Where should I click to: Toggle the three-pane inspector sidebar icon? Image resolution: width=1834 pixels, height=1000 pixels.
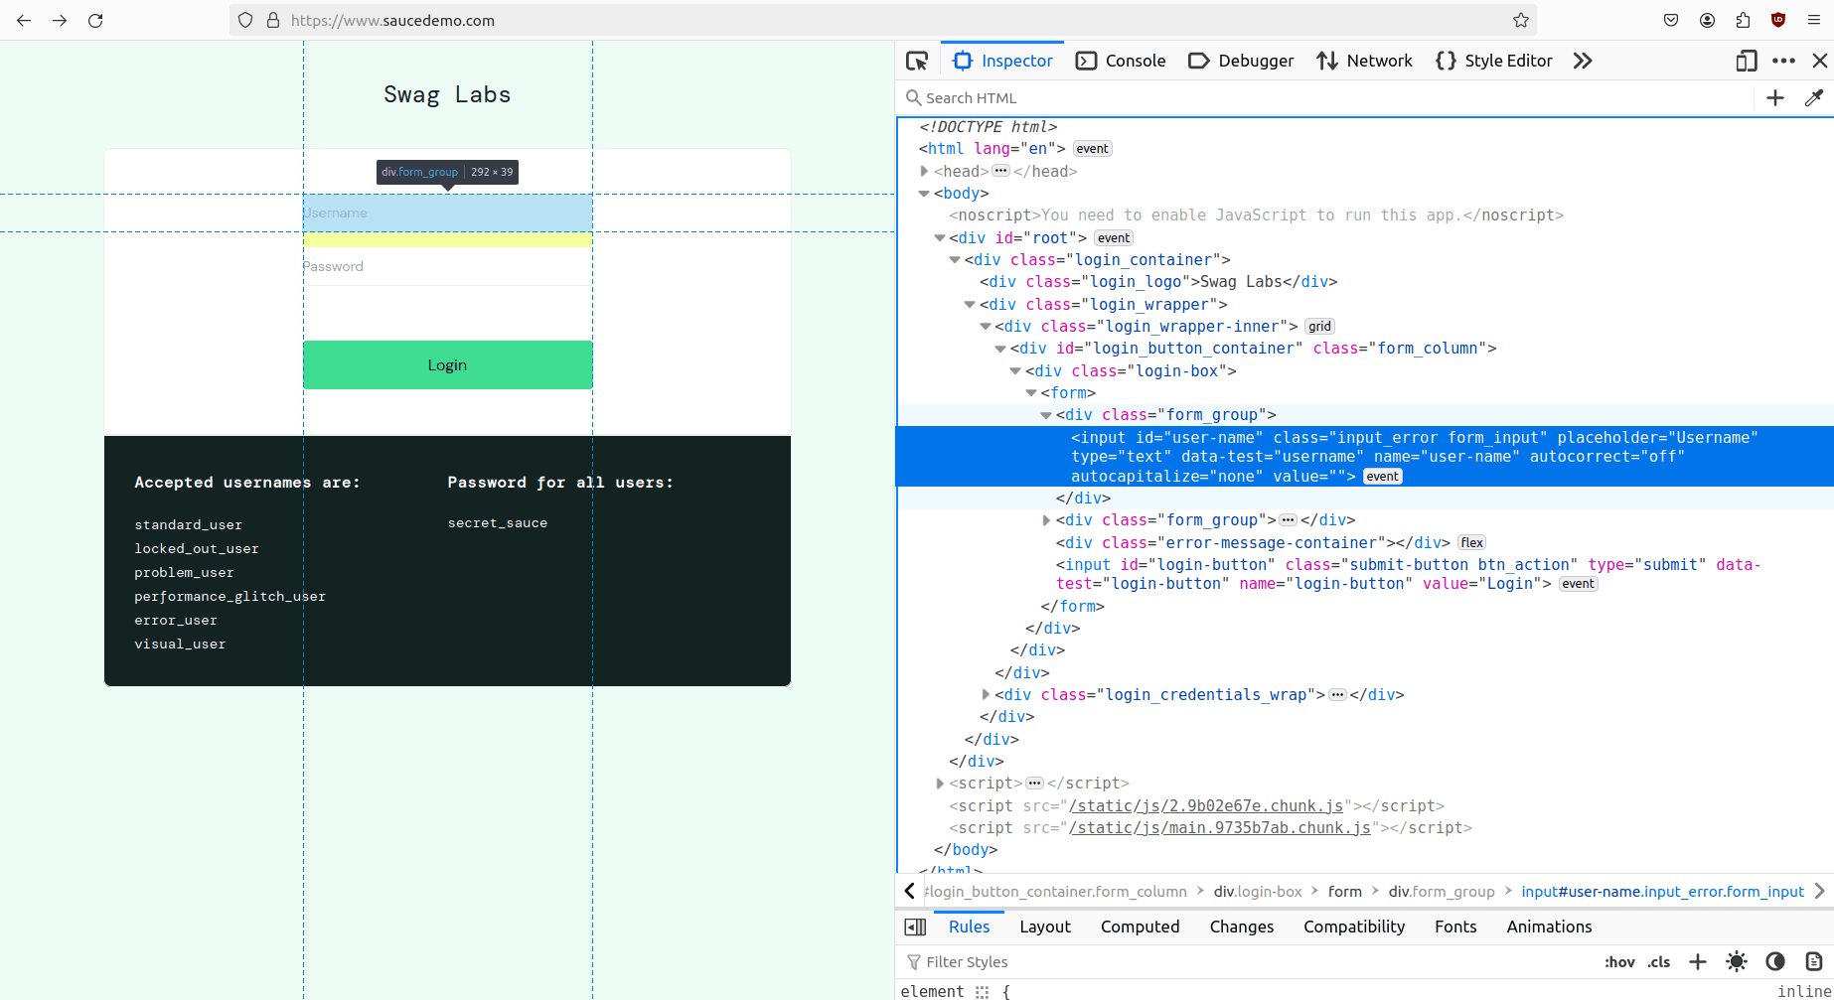(x=915, y=927)
